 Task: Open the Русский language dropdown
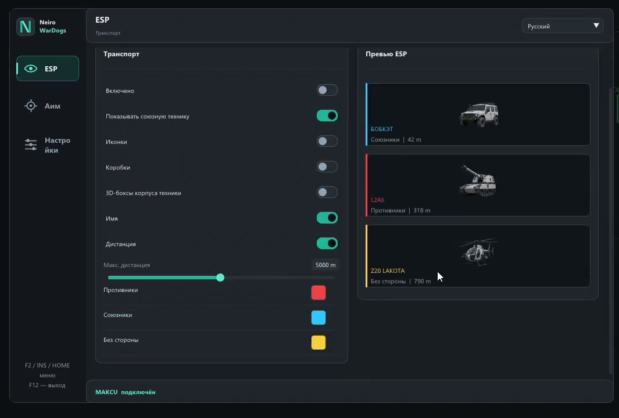[x=563, y=26]
